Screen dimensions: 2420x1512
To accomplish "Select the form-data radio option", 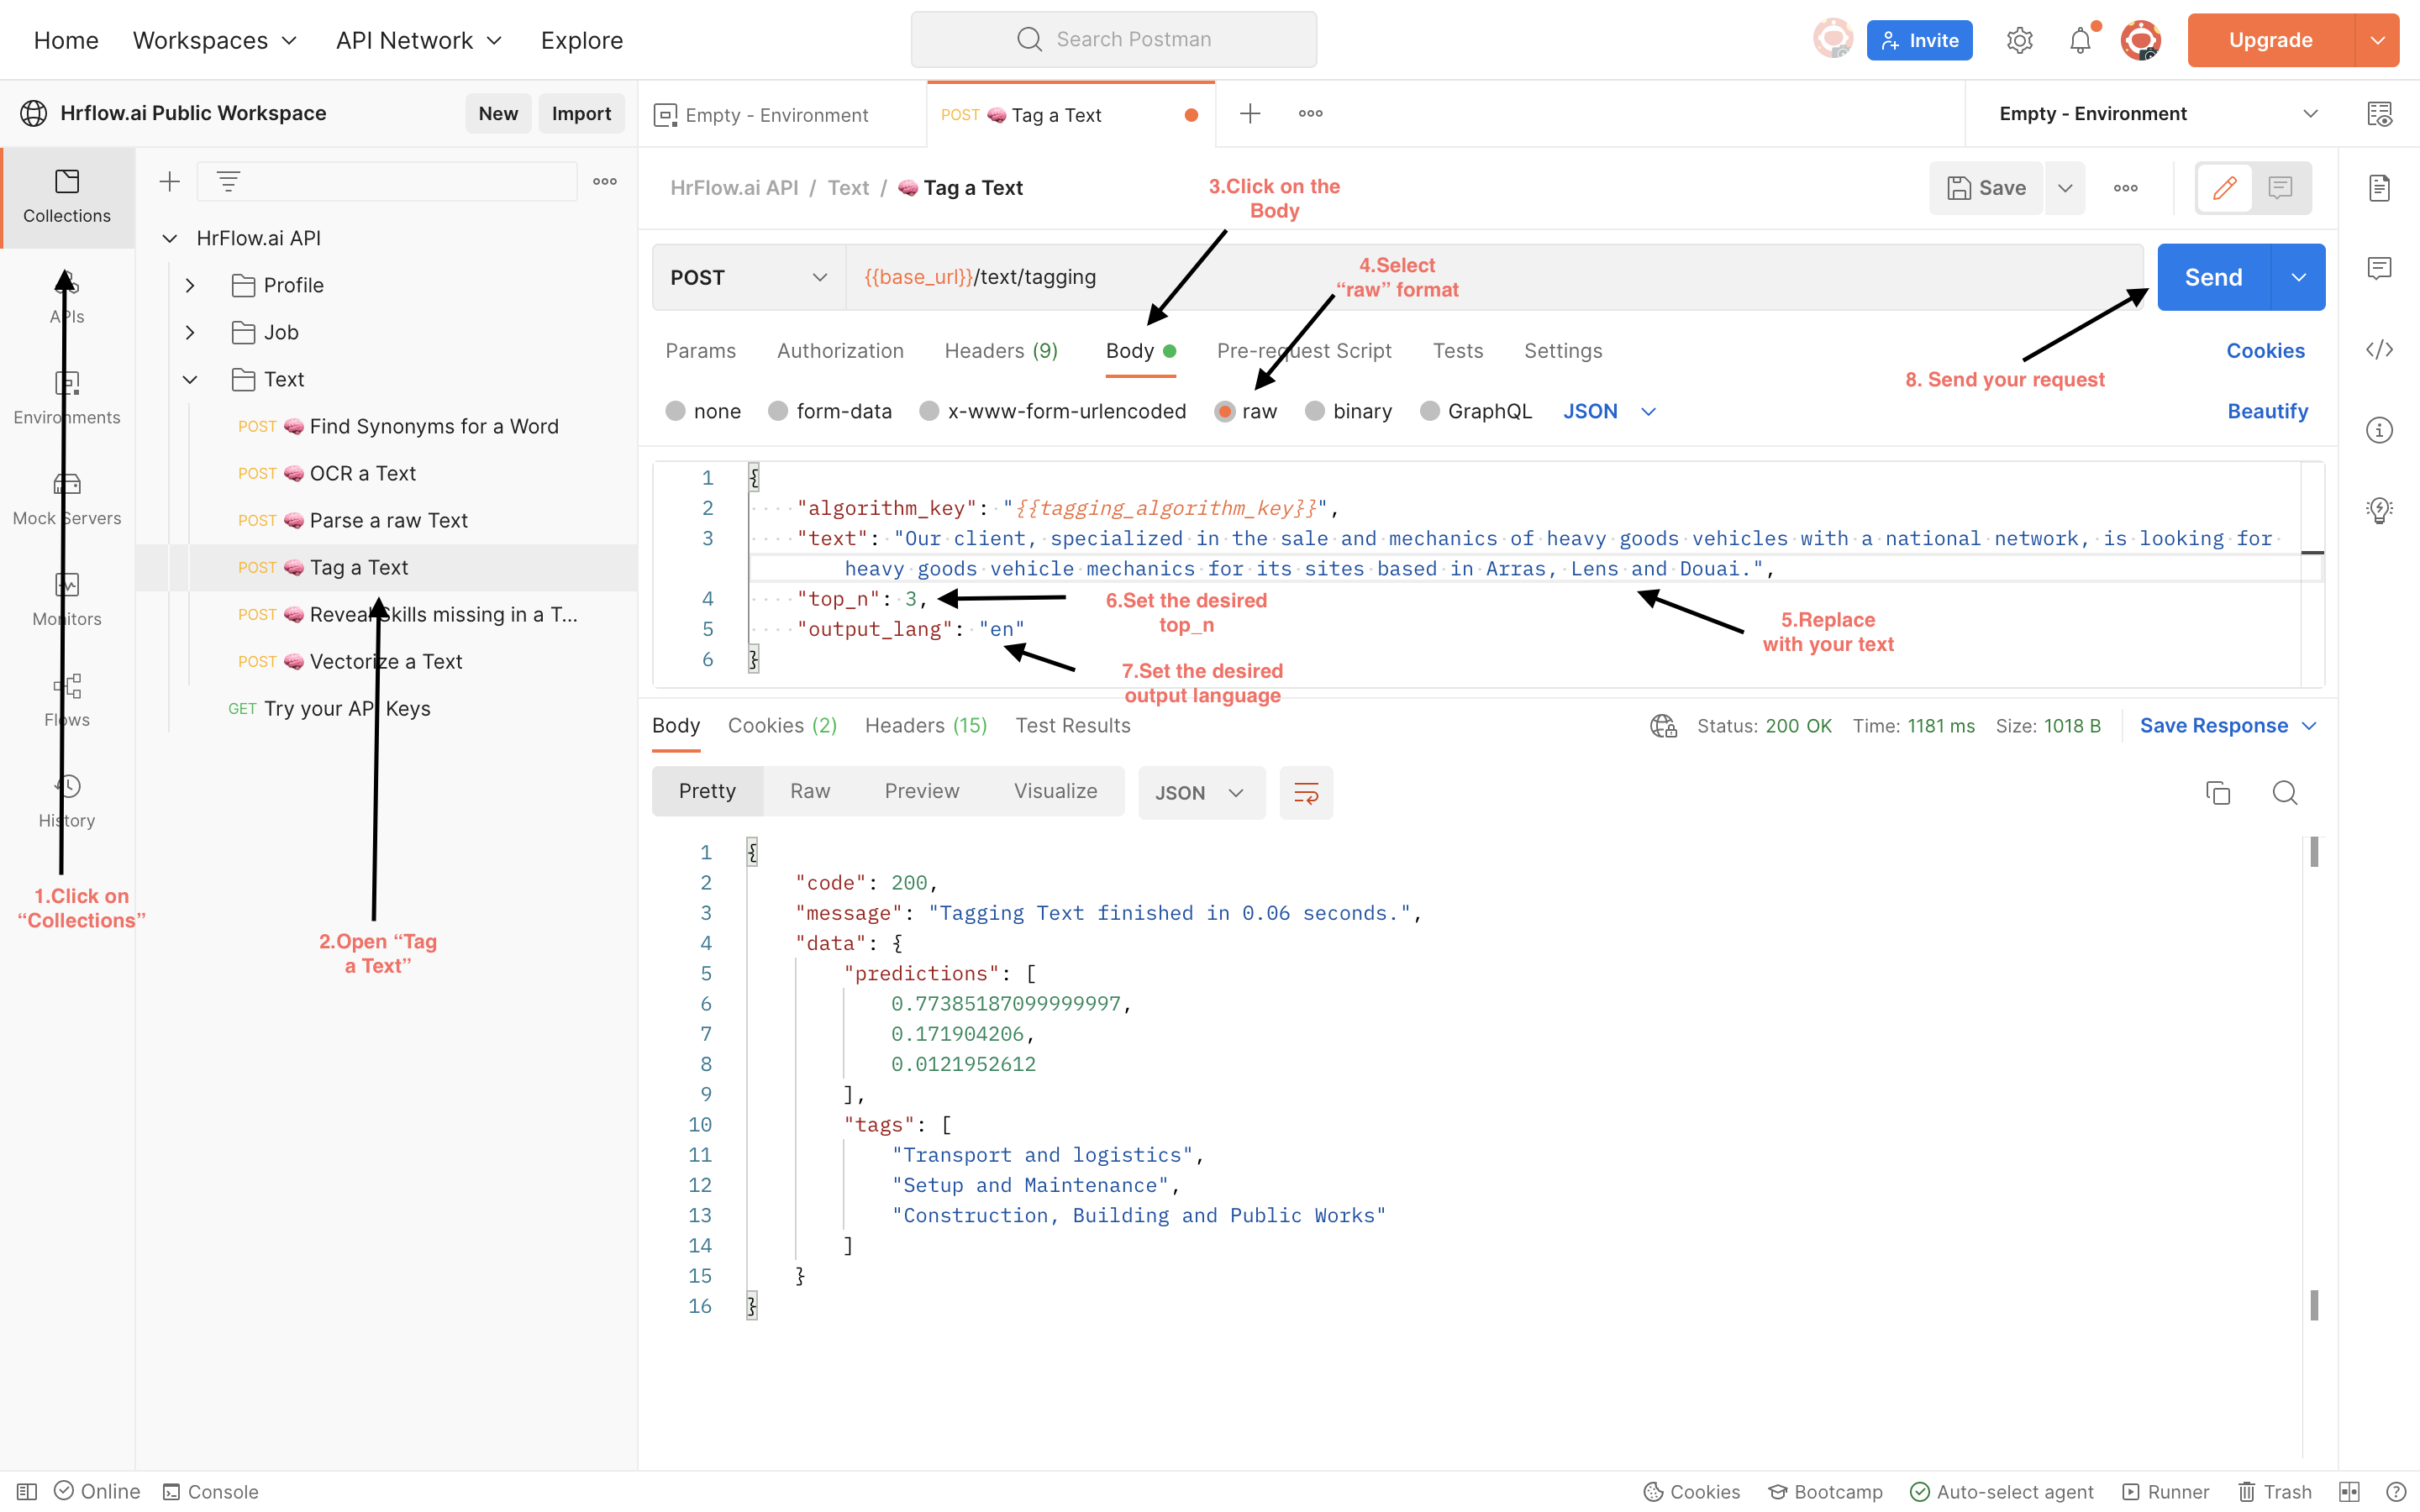I will tap(778, 411).
